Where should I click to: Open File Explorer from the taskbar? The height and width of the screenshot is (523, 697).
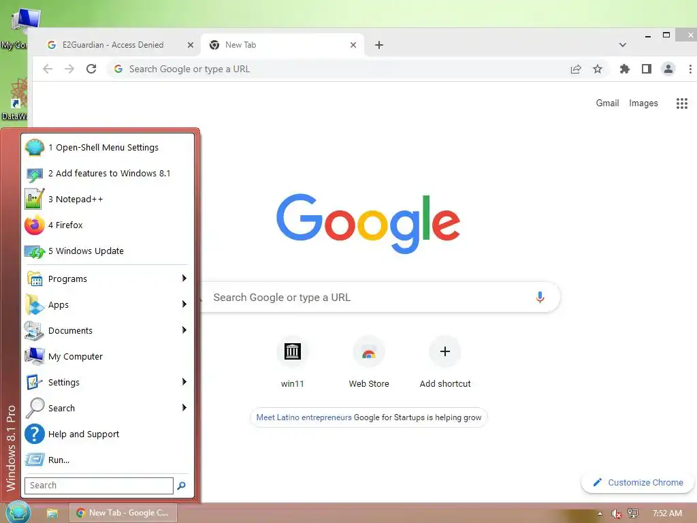click(52, 513)
